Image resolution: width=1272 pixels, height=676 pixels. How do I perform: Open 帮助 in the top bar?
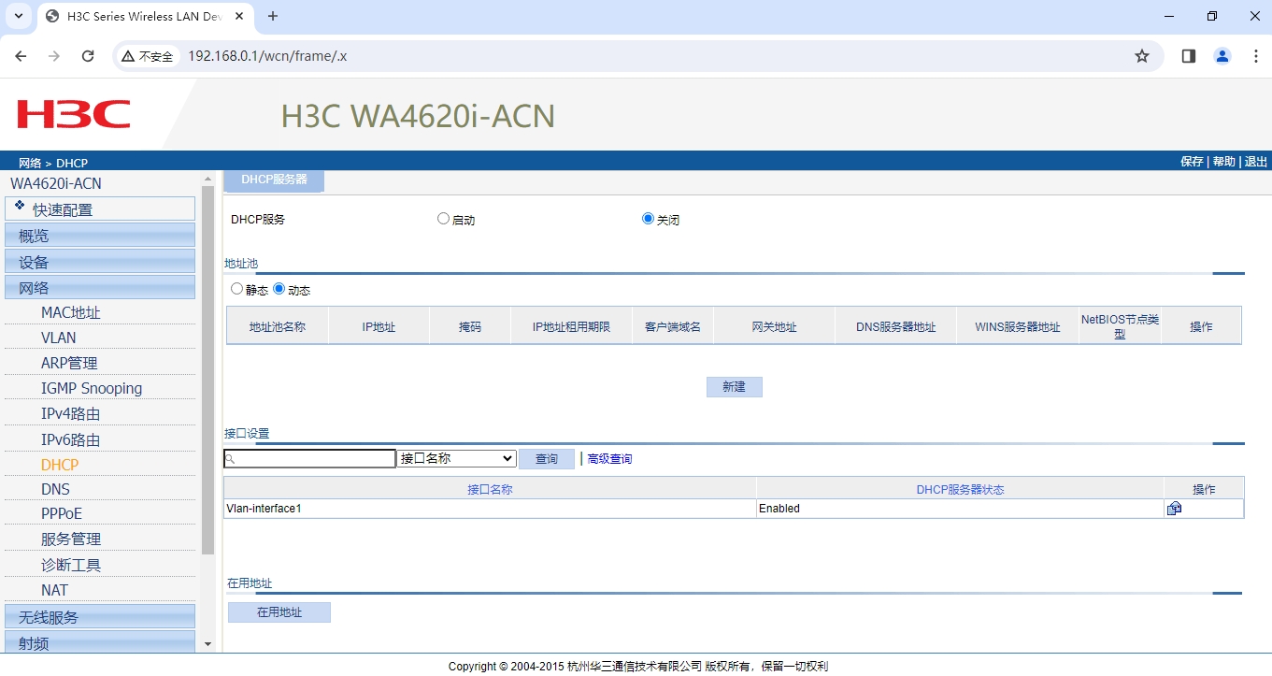pyautogui.click(x=1224, y=162)
